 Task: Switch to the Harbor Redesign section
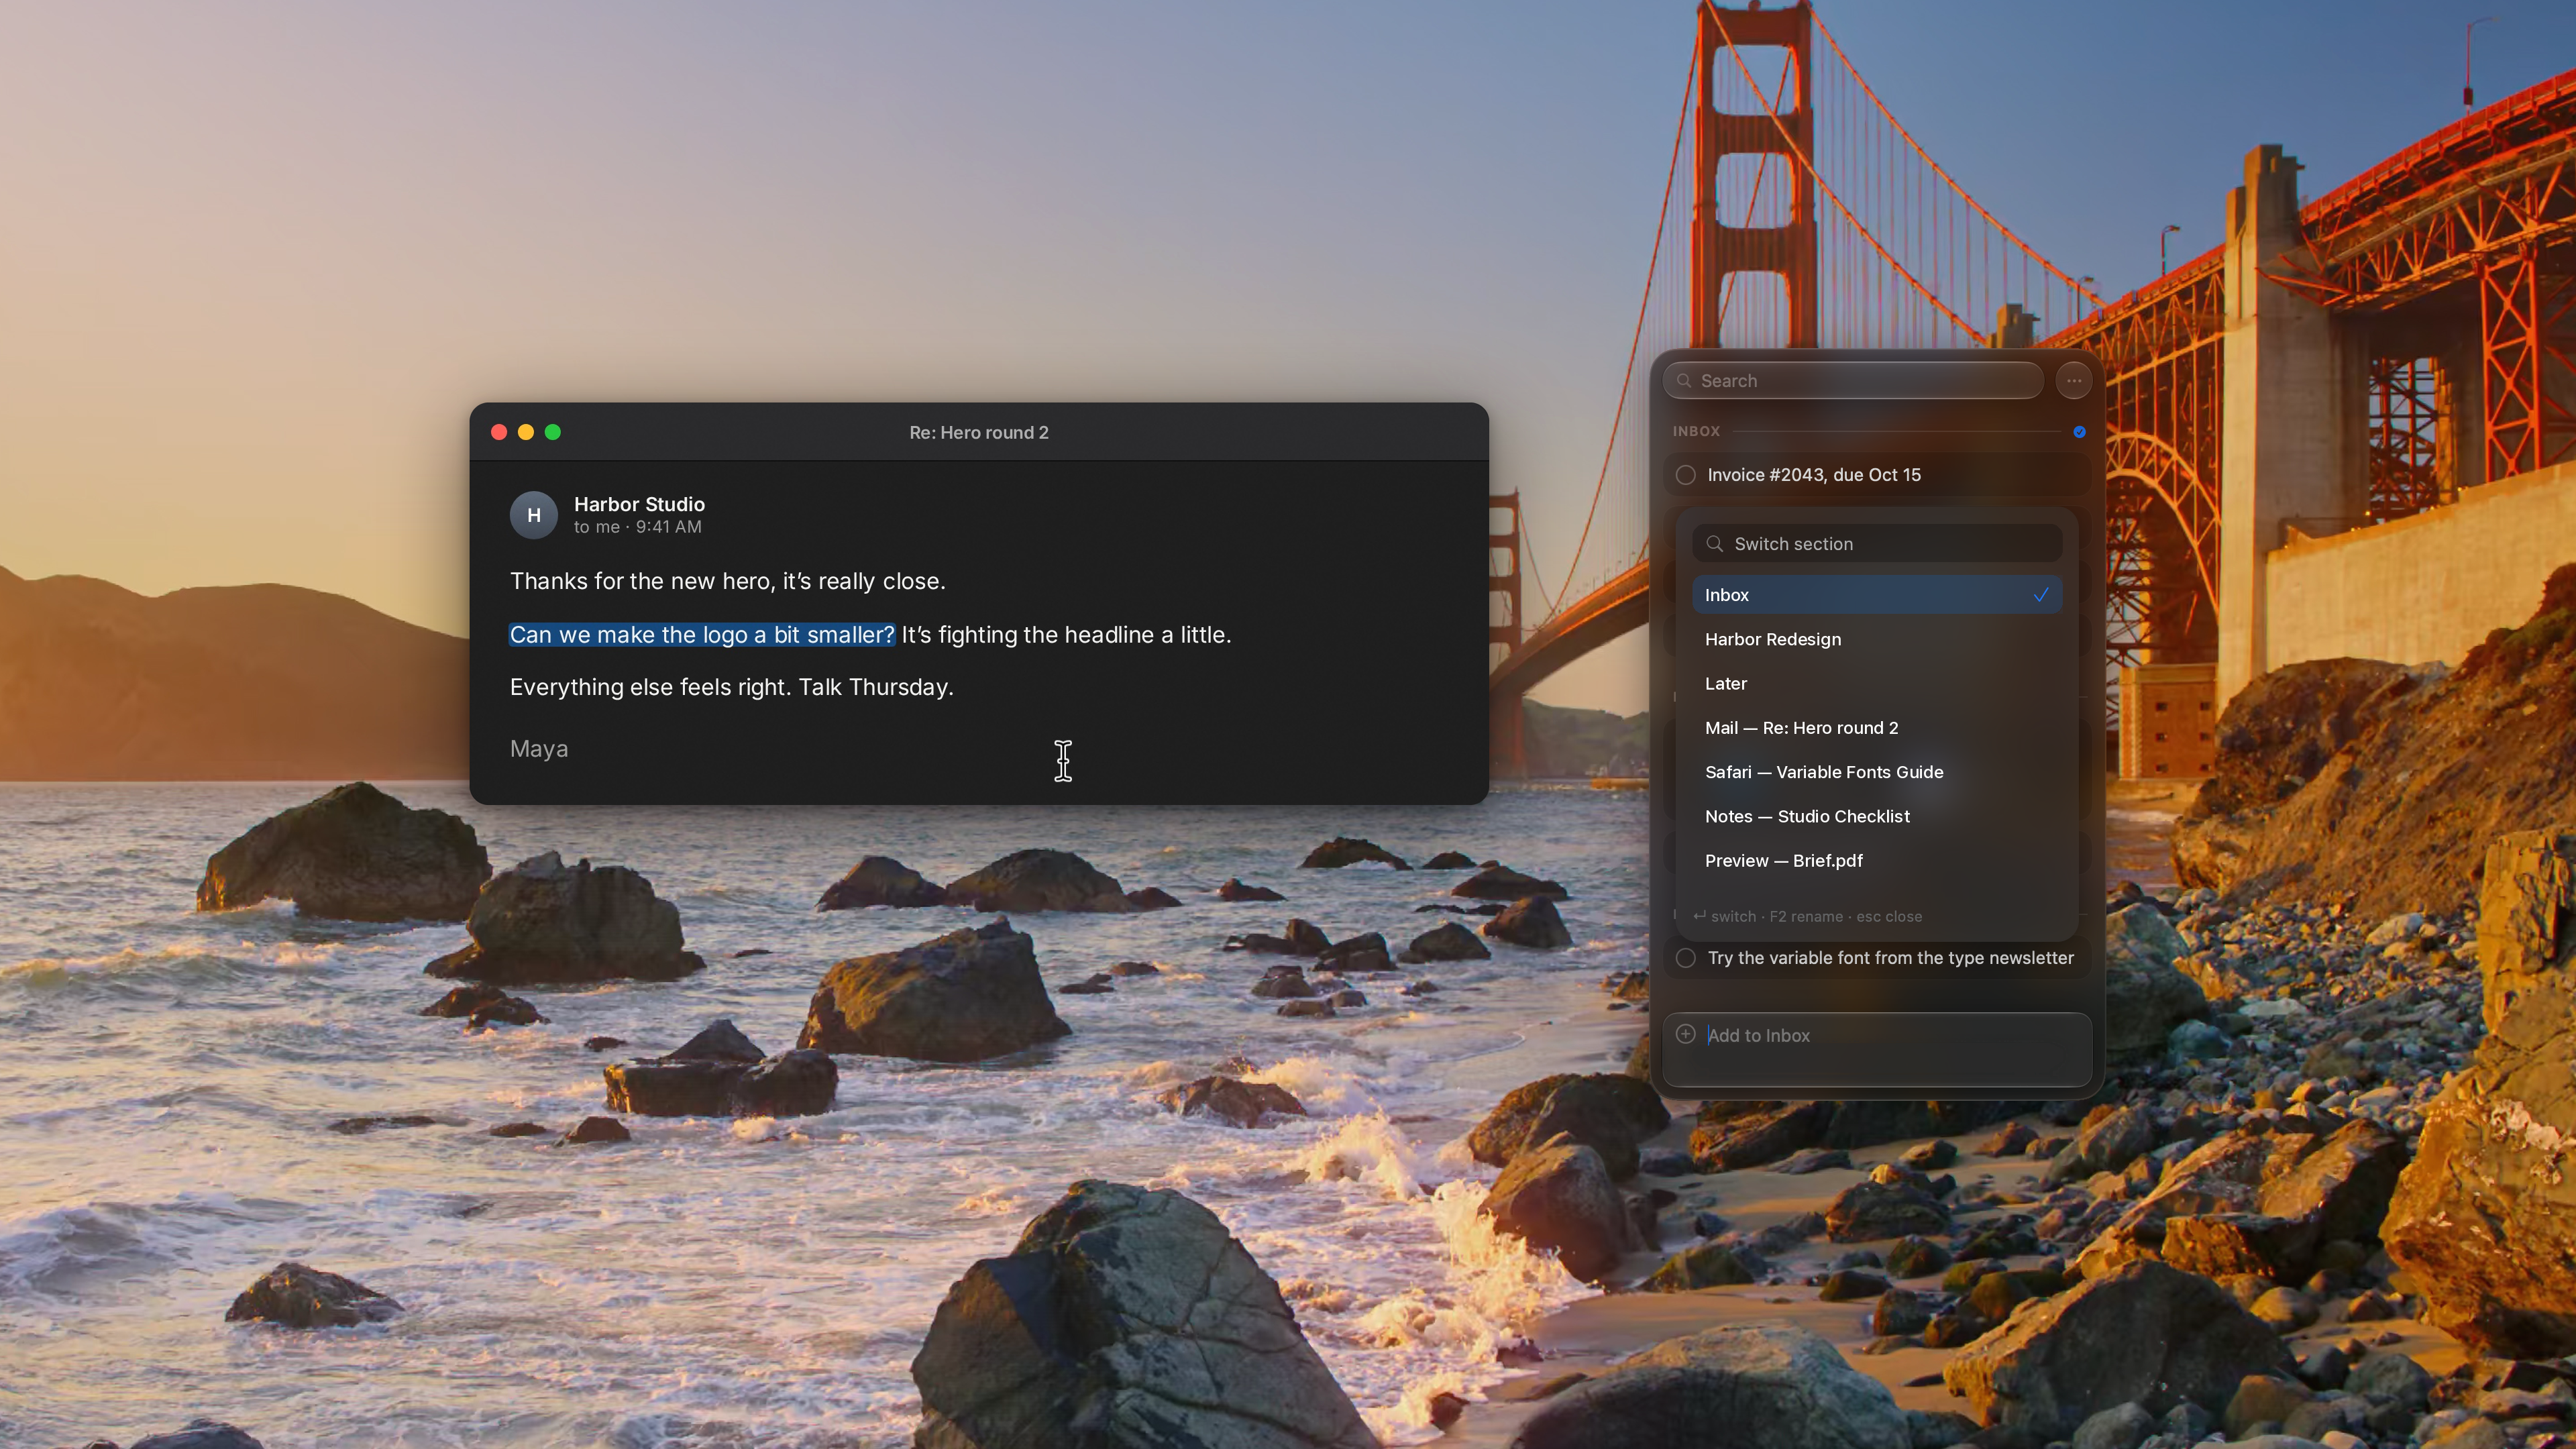coord(1877,639)
